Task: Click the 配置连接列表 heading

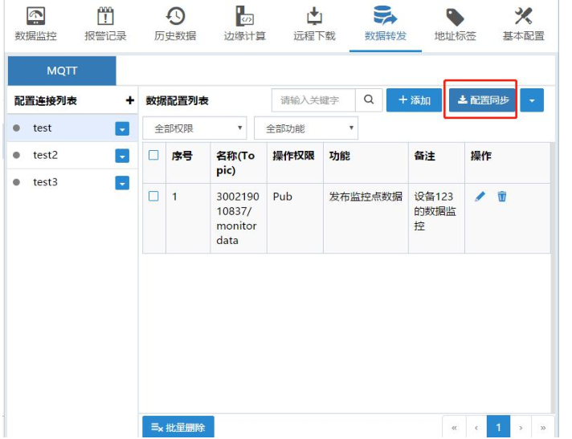Action: tap(46, 100)
